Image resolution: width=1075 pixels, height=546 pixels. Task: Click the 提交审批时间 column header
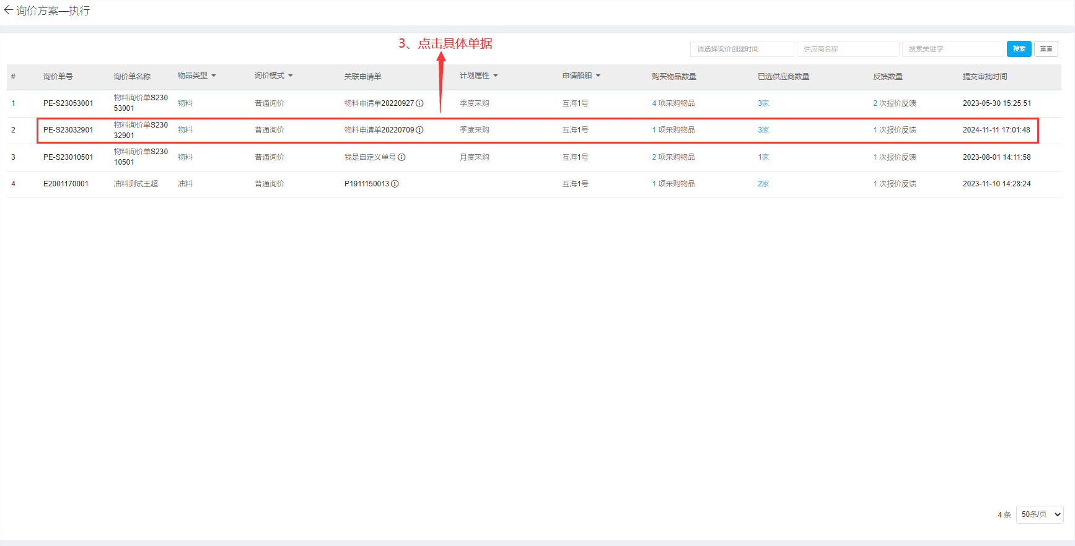point(985,77)
